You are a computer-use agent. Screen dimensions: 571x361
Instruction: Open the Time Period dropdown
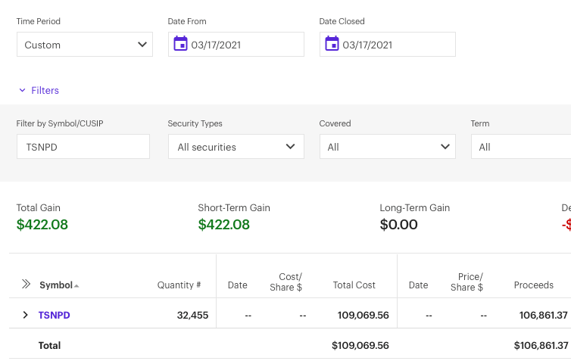[85, 45]
